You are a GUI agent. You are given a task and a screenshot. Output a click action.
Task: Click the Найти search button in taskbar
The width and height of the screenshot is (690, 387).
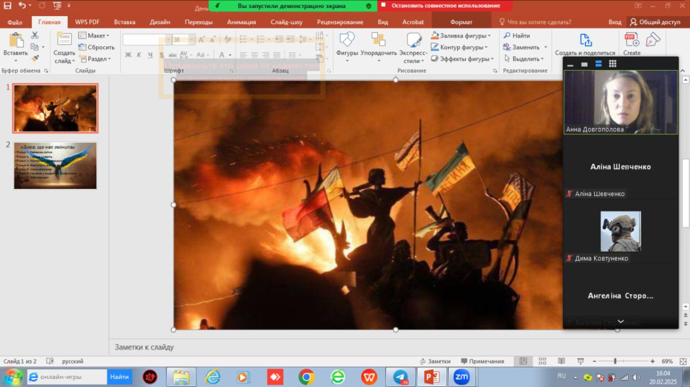(x=120, y=377)
